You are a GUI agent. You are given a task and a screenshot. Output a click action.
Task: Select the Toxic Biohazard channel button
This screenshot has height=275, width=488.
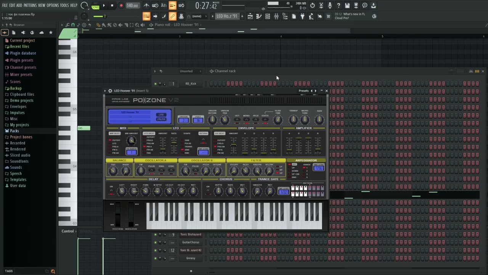[x=191, y=235]
